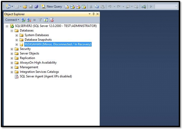Open the Redo history dropdown arrow
Image resolution: width=183 pixels, height=130 pixels.
pos(123,7)
